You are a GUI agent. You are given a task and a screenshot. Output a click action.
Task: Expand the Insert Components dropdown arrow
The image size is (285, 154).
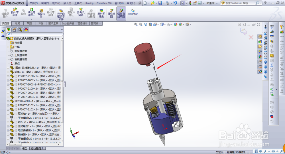pos(15,19)
